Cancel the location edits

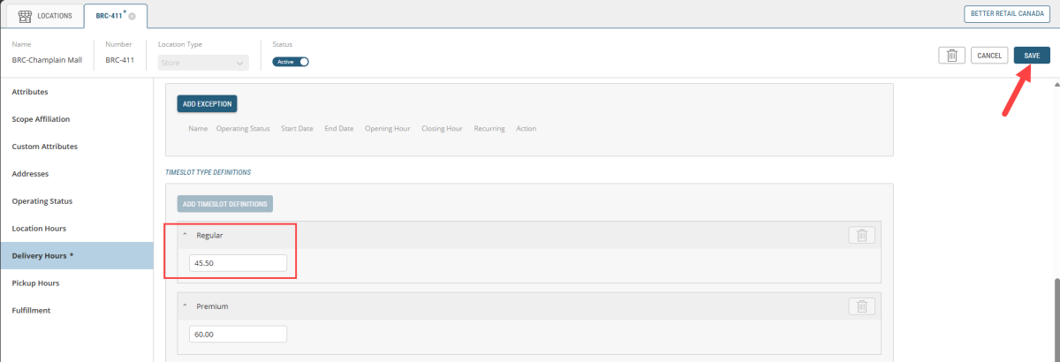989,55
